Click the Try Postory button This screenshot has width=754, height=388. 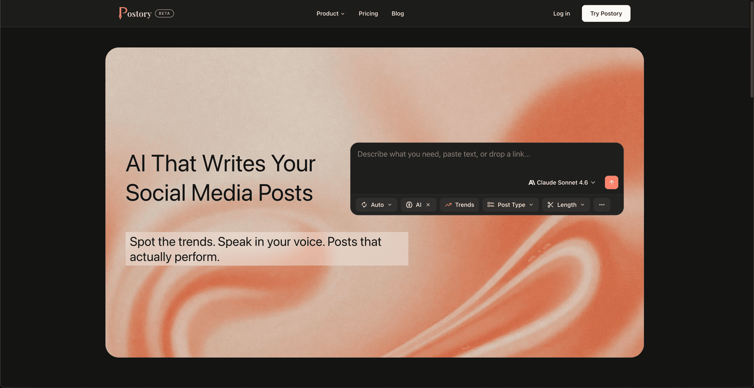point(606,14)
